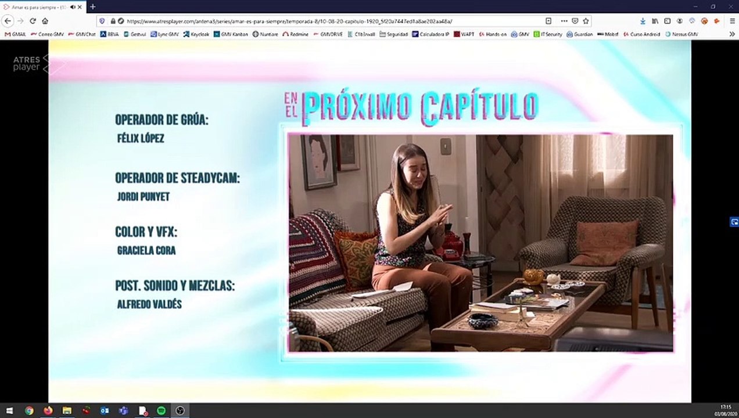This screenshot has width=739, height=418.
Task: Close the Amar es para siempre tab
Action: [x=80, y=6]
